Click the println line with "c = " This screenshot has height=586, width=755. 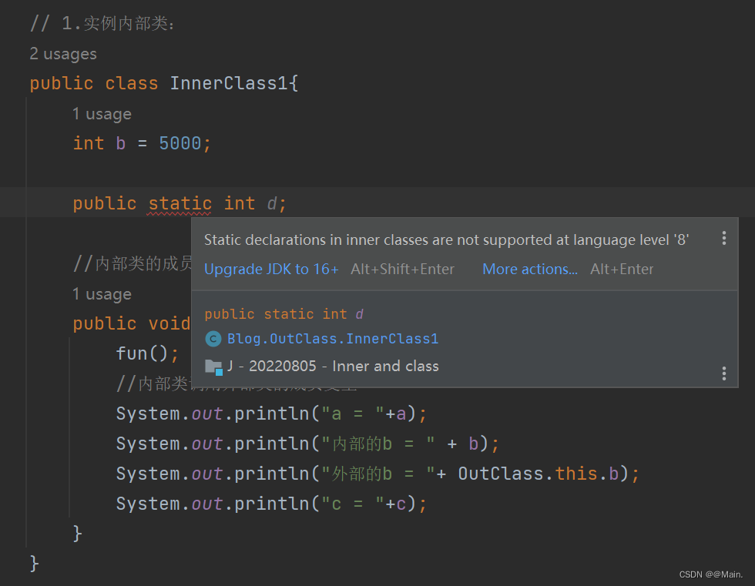pos(271,504)
